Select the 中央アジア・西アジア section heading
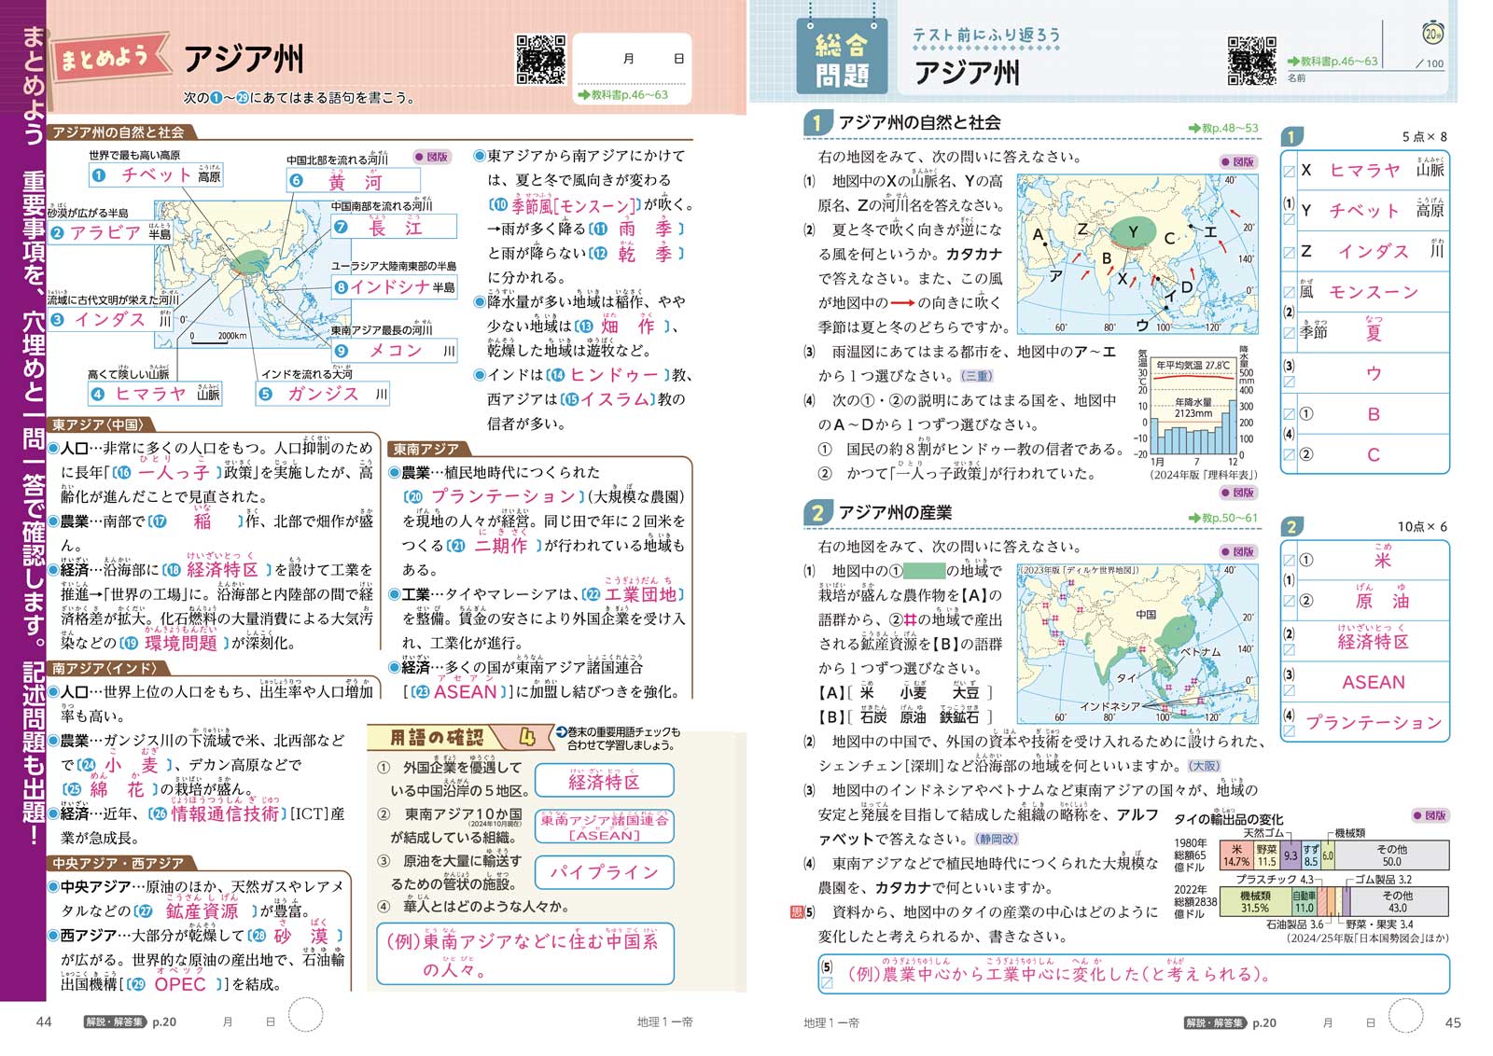1493x1056 pixels. click(x=119, y=863)
